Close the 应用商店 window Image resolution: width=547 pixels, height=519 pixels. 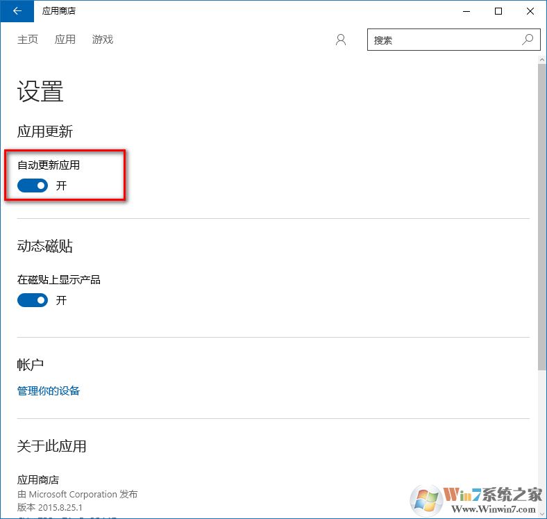point(530,11)
